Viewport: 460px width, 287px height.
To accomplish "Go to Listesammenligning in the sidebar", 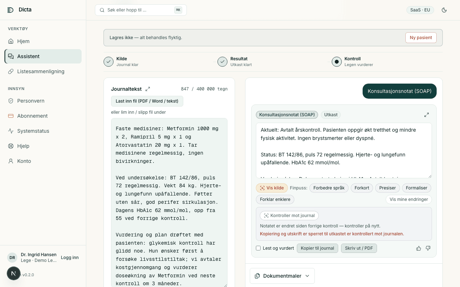I will (x=43, y=71).
